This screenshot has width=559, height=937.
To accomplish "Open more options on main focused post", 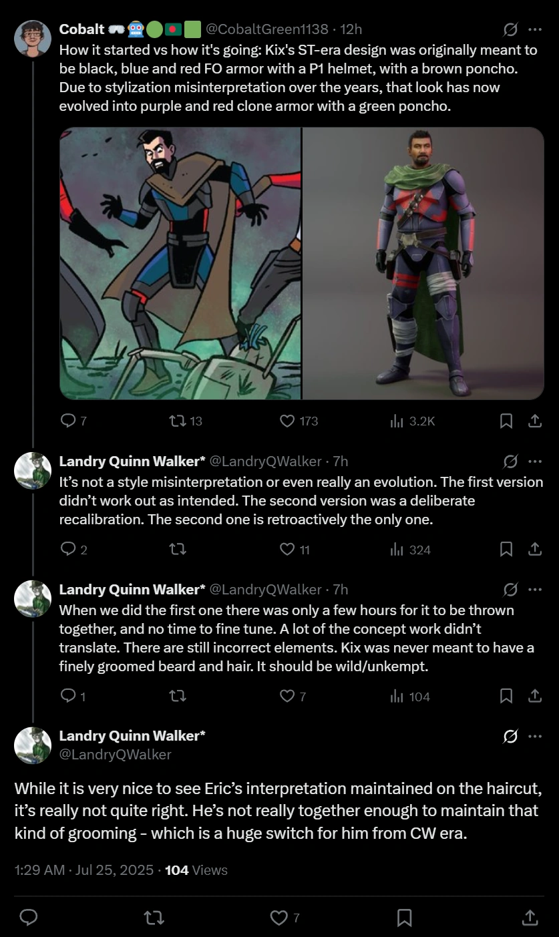I will coord(534,737).
